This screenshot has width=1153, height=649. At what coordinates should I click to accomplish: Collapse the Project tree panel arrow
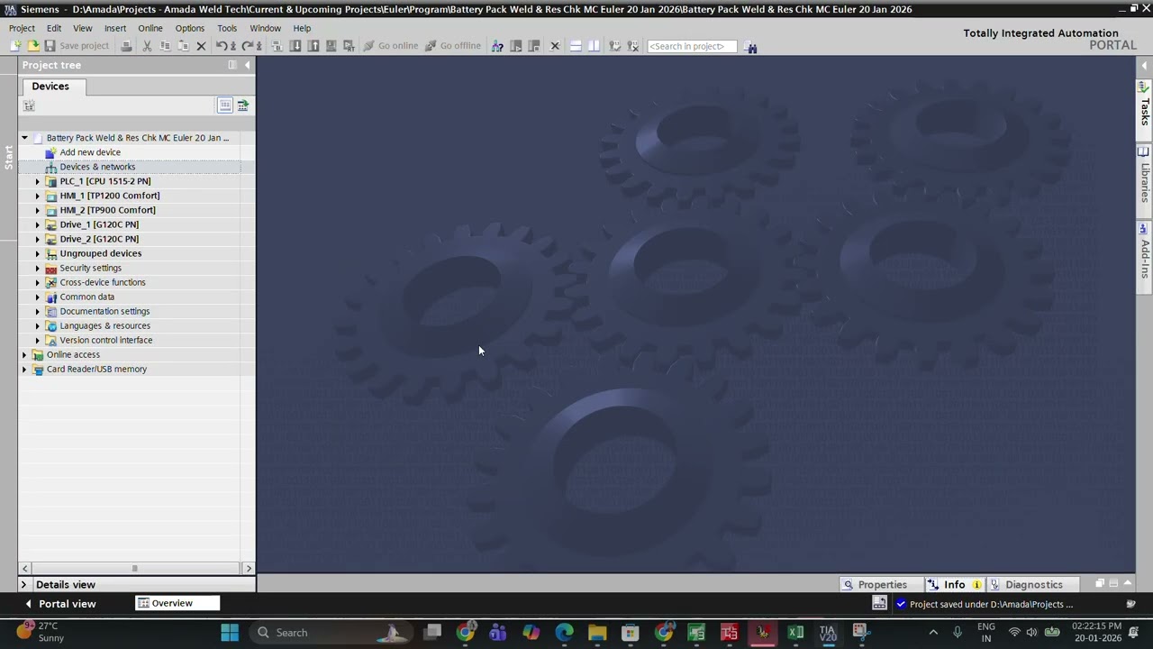(248, 65)
